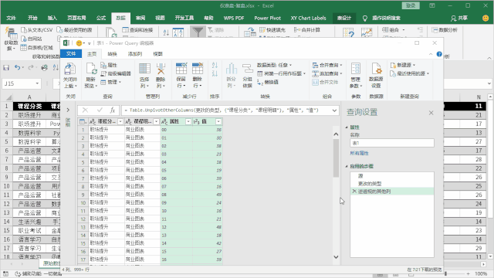
Task: Select the Source (源) applied step
Action: click(392, 176)
